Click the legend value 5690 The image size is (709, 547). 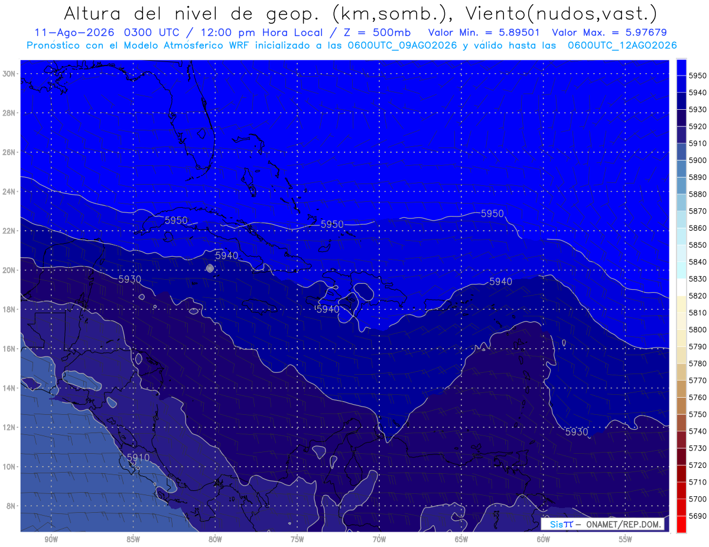pos(698,516)
